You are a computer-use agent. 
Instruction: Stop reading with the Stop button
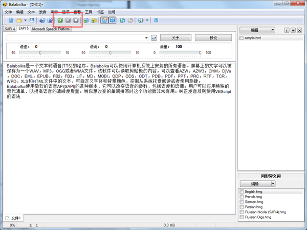76,20
